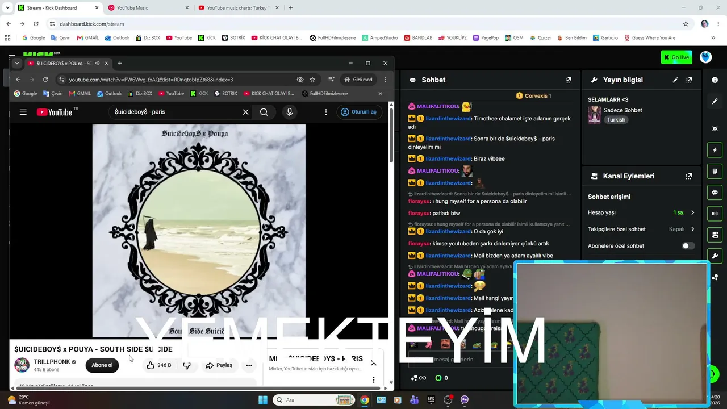Viewport: 727px width, 409px height.
Task: Open the YouTube guide hamburger menu
Action: (23, 112)
